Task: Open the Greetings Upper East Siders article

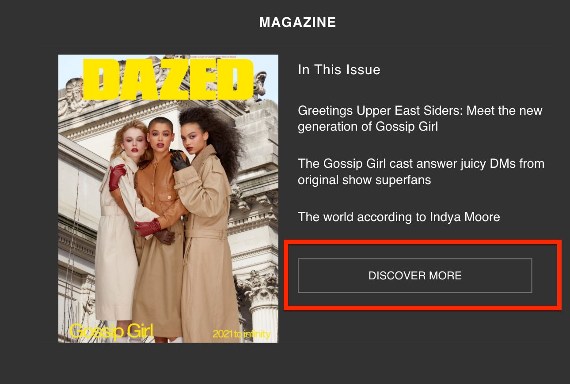Action: click(x=420, y=118)
